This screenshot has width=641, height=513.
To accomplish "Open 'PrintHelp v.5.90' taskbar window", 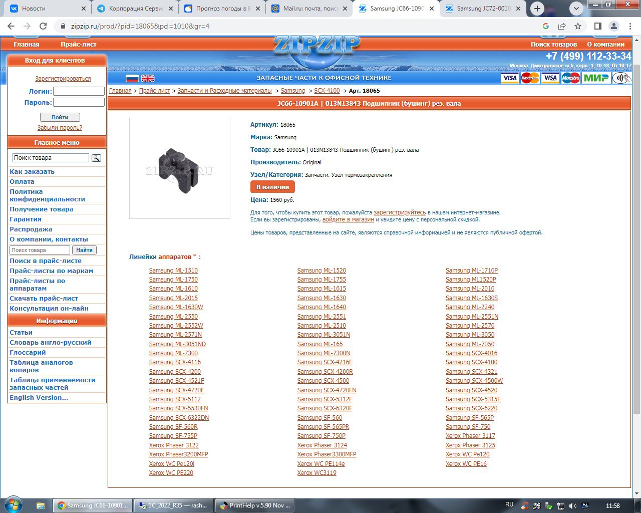I will coord(255,505).
